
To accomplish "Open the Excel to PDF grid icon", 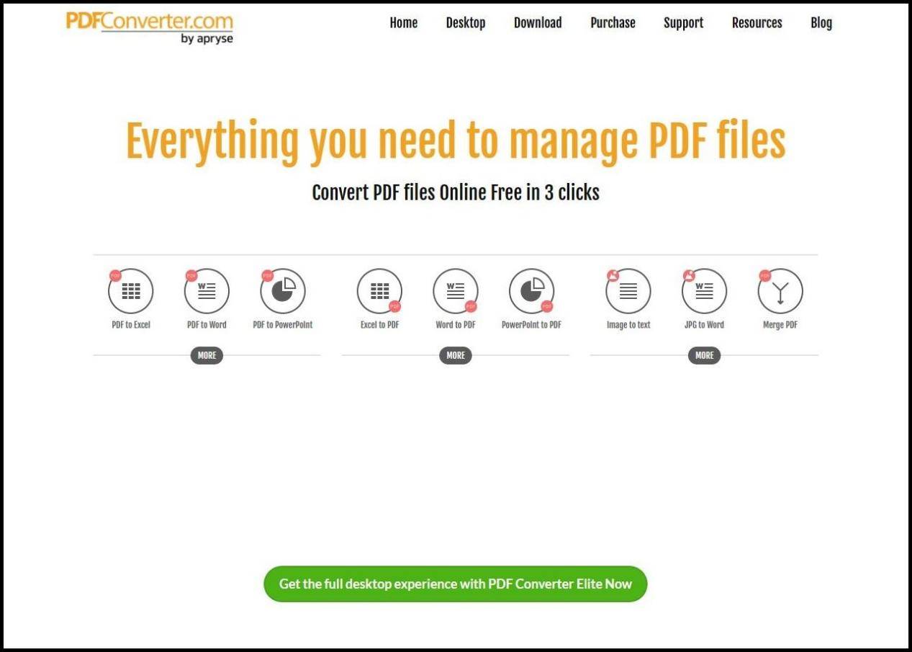I will coord(379,291).
